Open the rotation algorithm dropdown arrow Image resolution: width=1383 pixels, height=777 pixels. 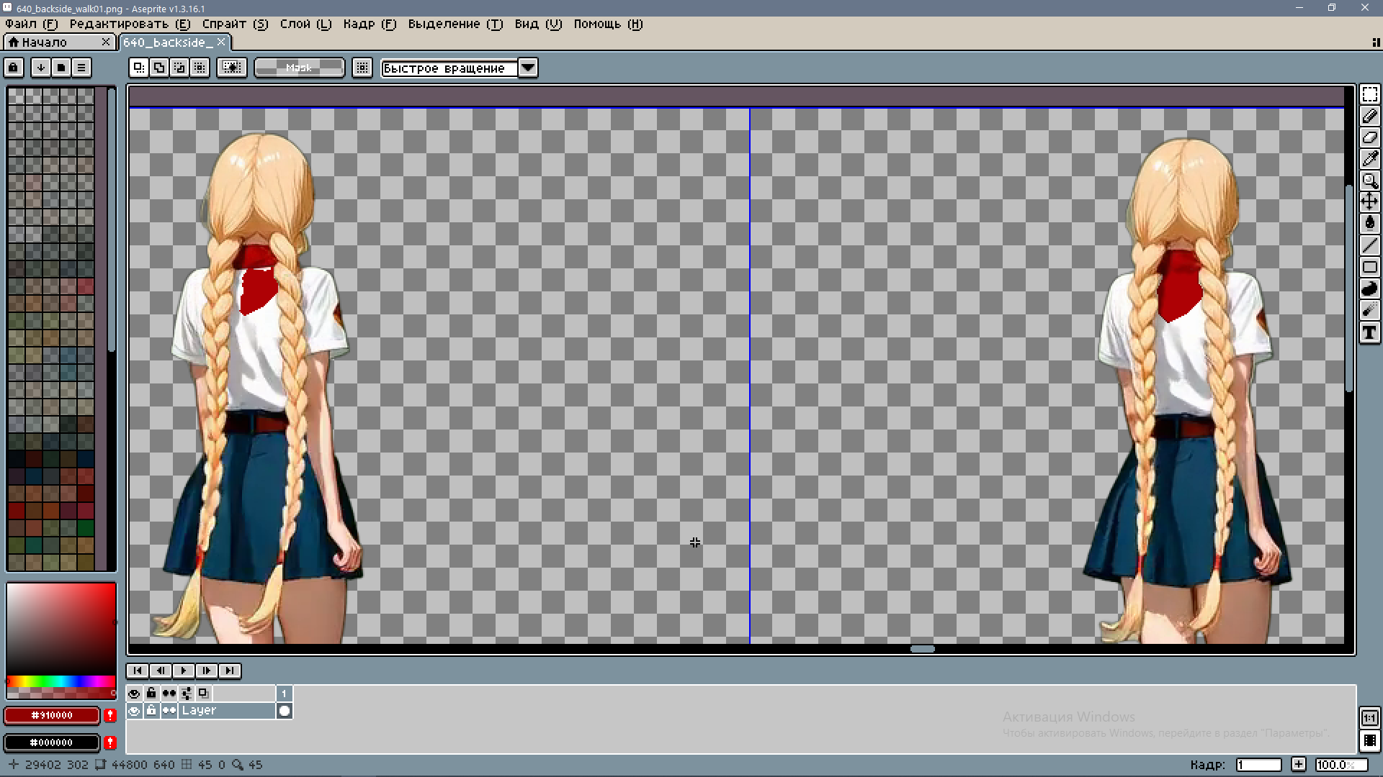tap(528, 68)
